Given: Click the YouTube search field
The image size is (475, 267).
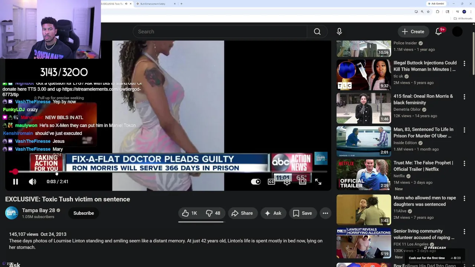Looking at the screenshot, I should pyautogui.click(x=220, y=32).
